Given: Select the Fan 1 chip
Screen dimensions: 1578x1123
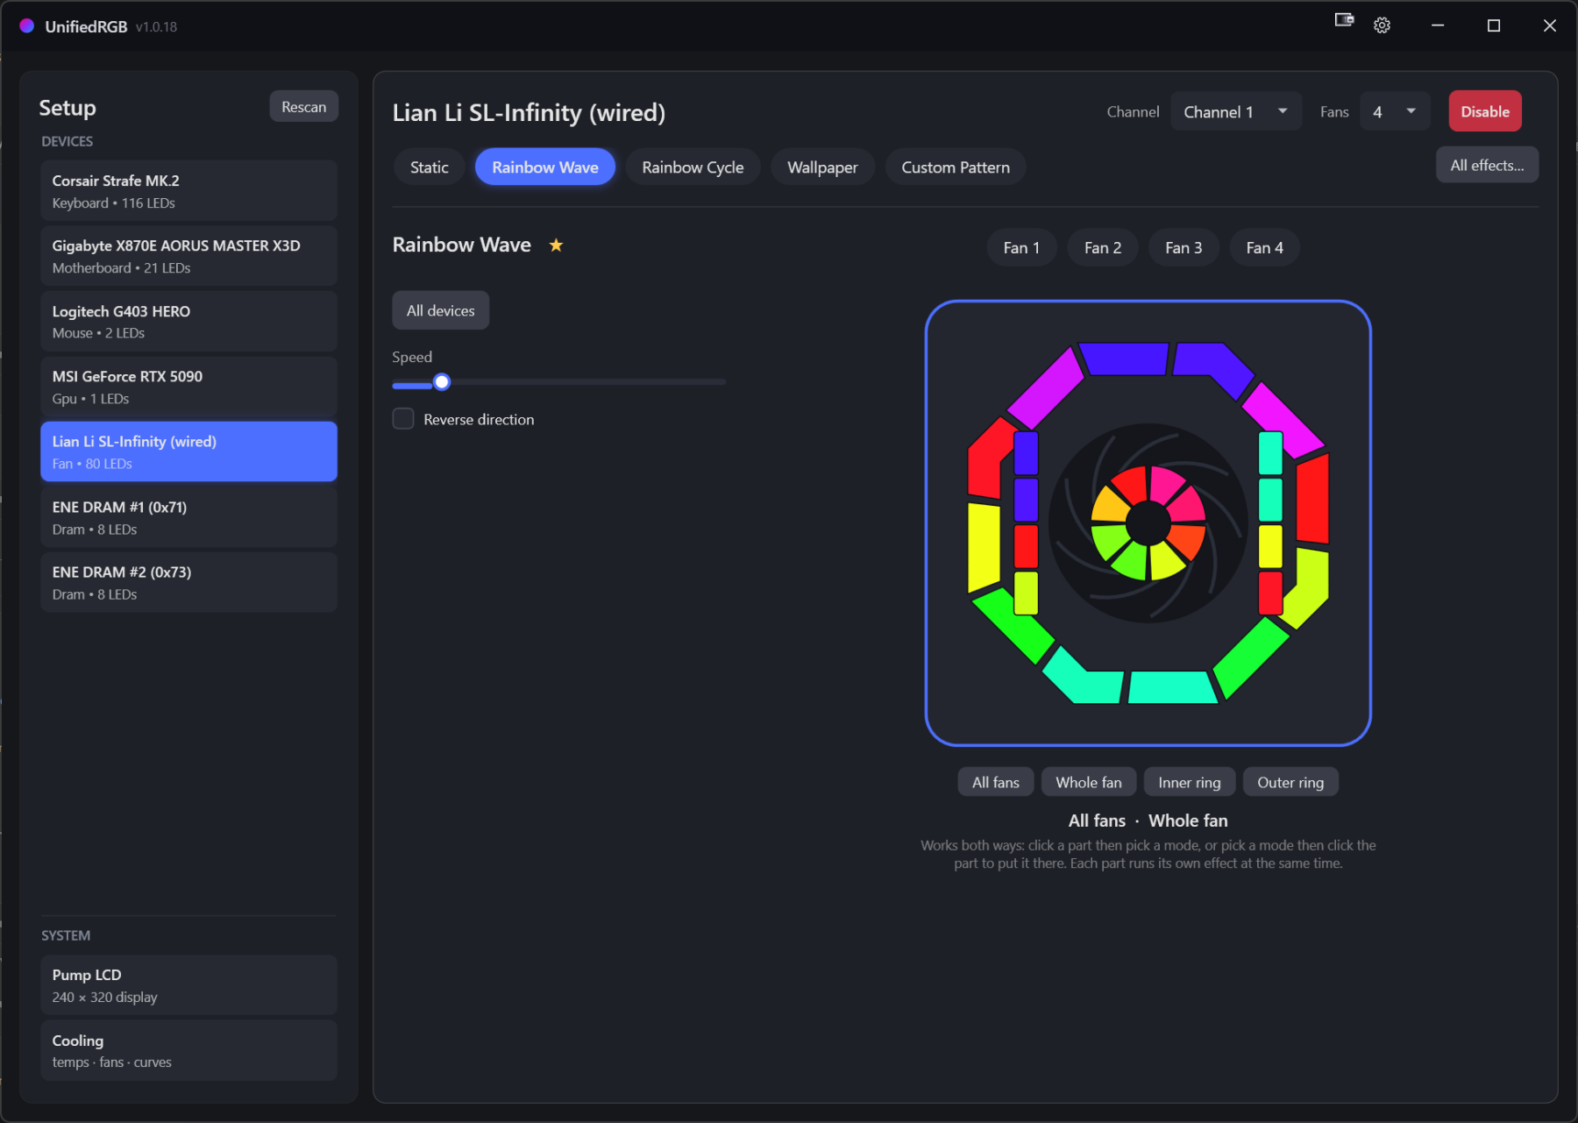Looking at the screenshot, I should [x=1021, y=247].
